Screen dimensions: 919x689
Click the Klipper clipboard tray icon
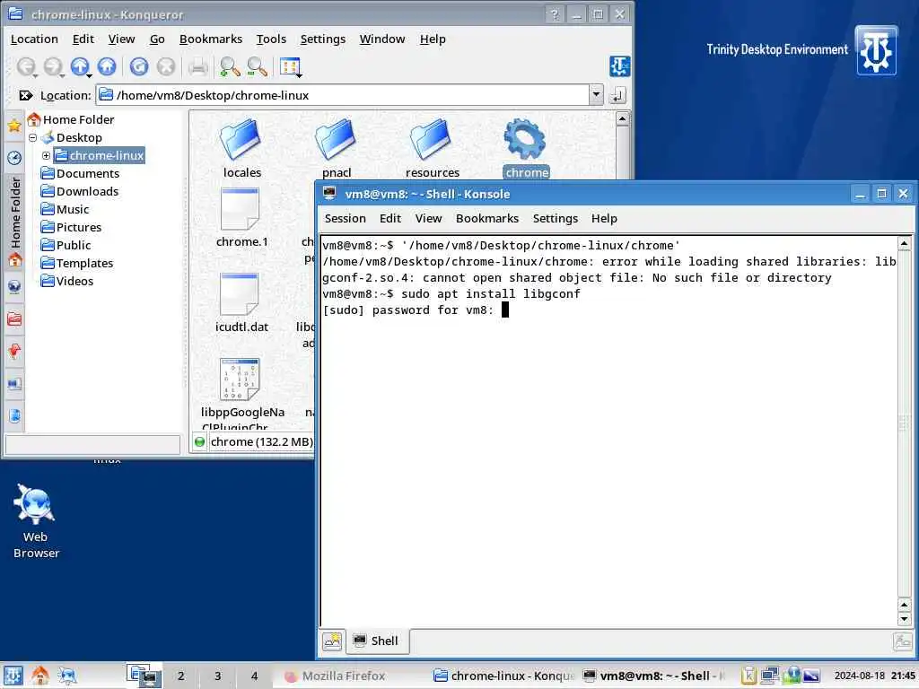(748, 676)
